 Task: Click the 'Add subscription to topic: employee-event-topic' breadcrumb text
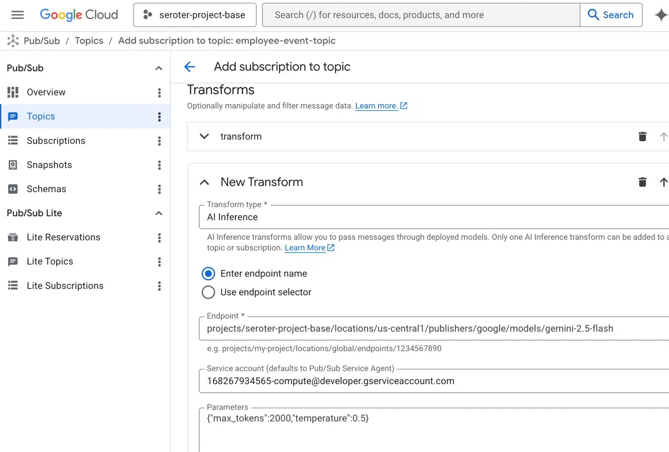227,41
